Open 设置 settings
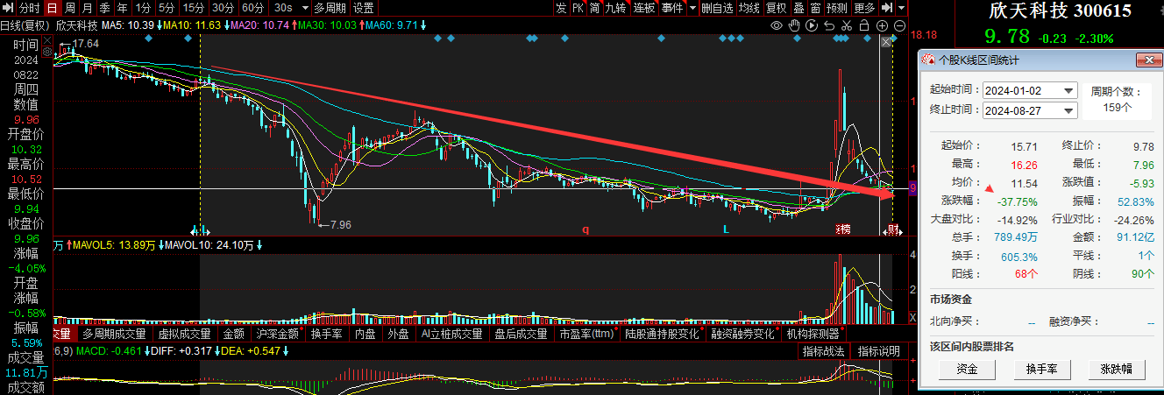Viewport: 1164px width, 395px height. (364, 8)
